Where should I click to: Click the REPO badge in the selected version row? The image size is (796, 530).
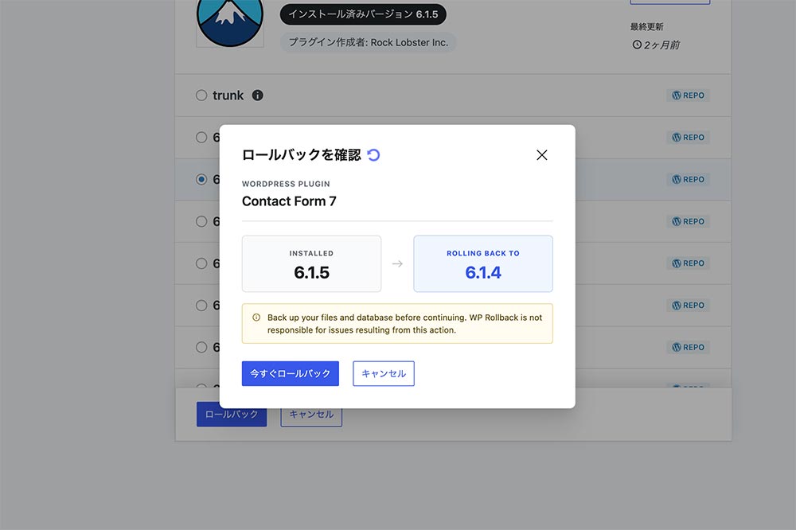tap(688, 180)
